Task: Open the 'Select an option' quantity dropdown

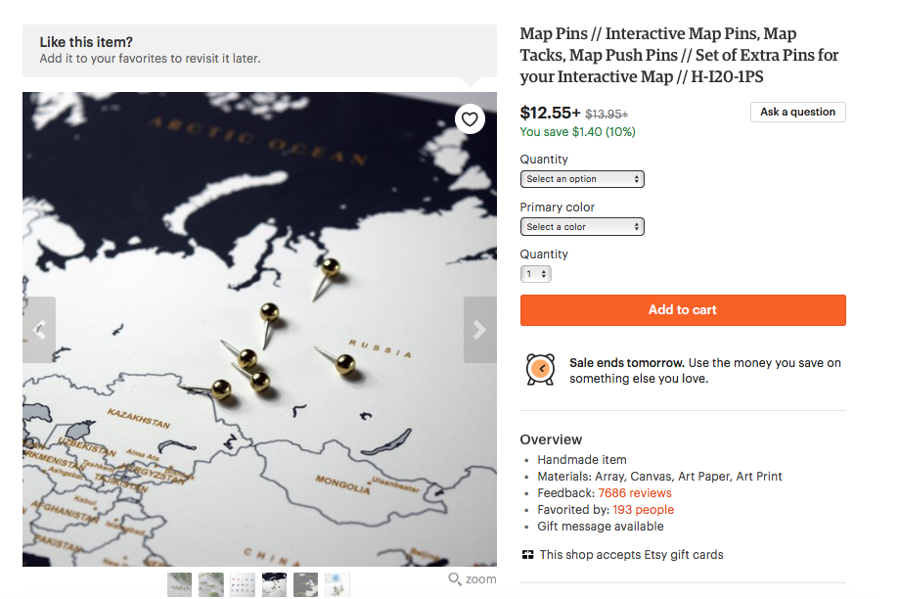Action: coord(582,179)
